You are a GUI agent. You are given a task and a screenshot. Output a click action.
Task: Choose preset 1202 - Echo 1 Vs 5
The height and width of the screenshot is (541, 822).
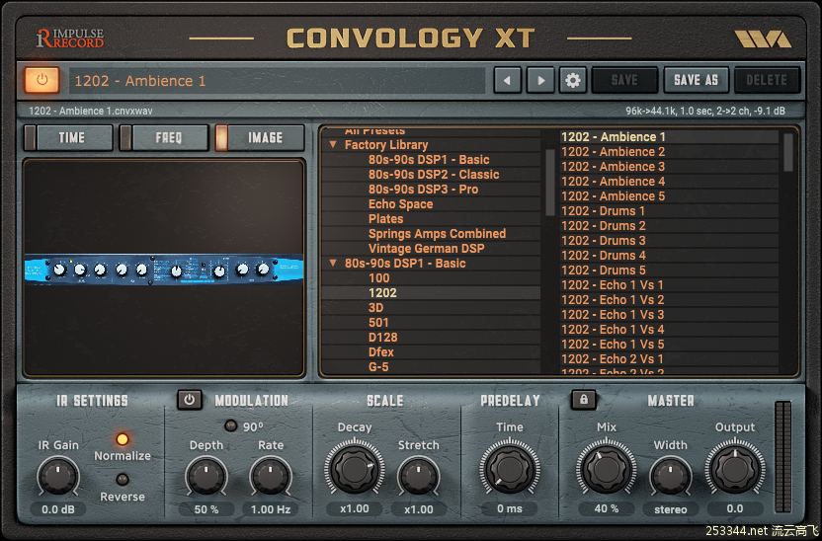pyautogui.click(x=669, y=345)
